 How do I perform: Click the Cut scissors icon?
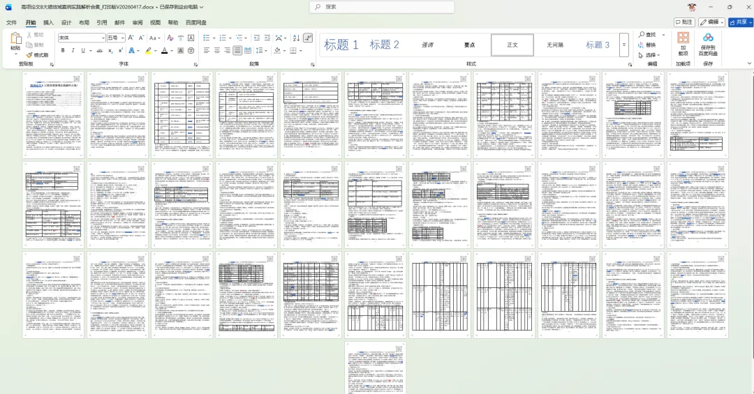[x=29, y=35]
